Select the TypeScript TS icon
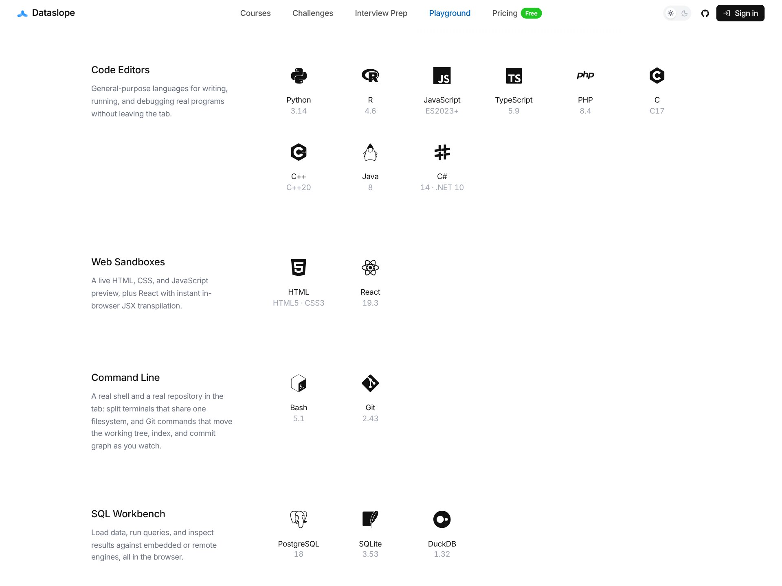 coord(514,76)
